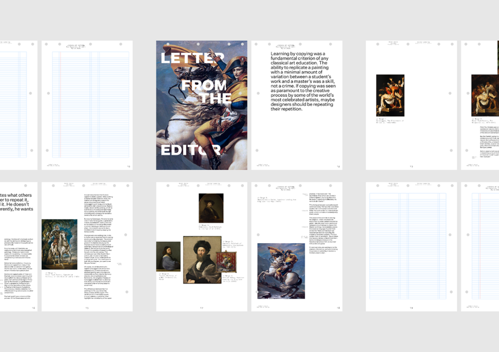This screenshot has width=499, height=352.
Task: Click the body text column right of the Rubens equestrian portrait
Action: pos(98,247)
